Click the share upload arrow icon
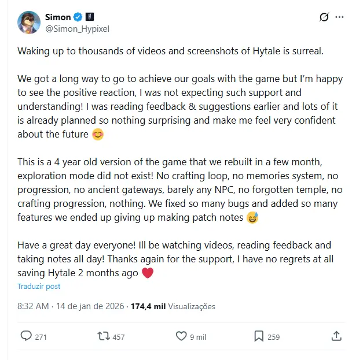Image resolution: width=352 pixels, height=360 pixels. [336, 336]
